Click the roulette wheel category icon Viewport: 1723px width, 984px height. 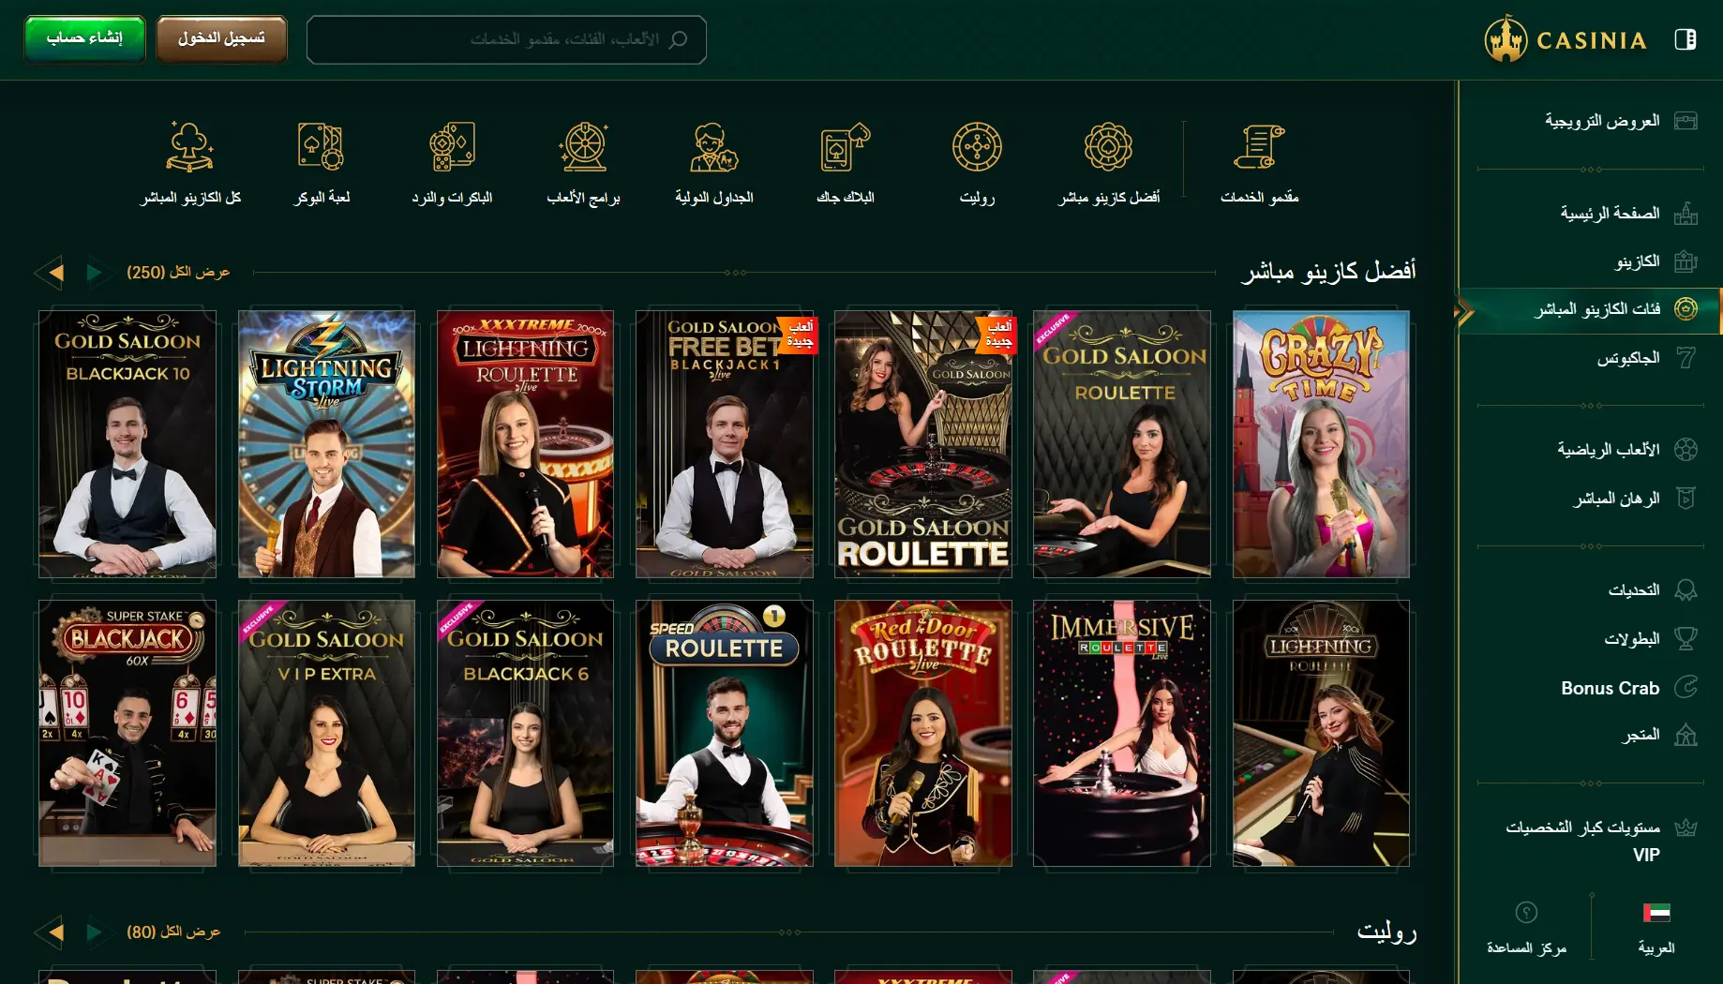click(977, 147)
